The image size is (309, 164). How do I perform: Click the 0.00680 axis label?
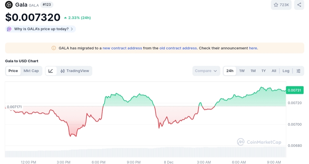[x=295, y=146]
